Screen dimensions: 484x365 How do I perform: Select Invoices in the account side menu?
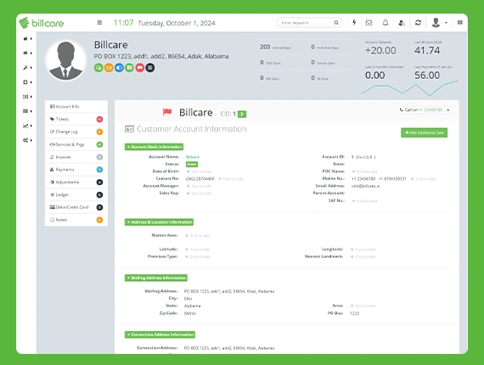point(76,157)
